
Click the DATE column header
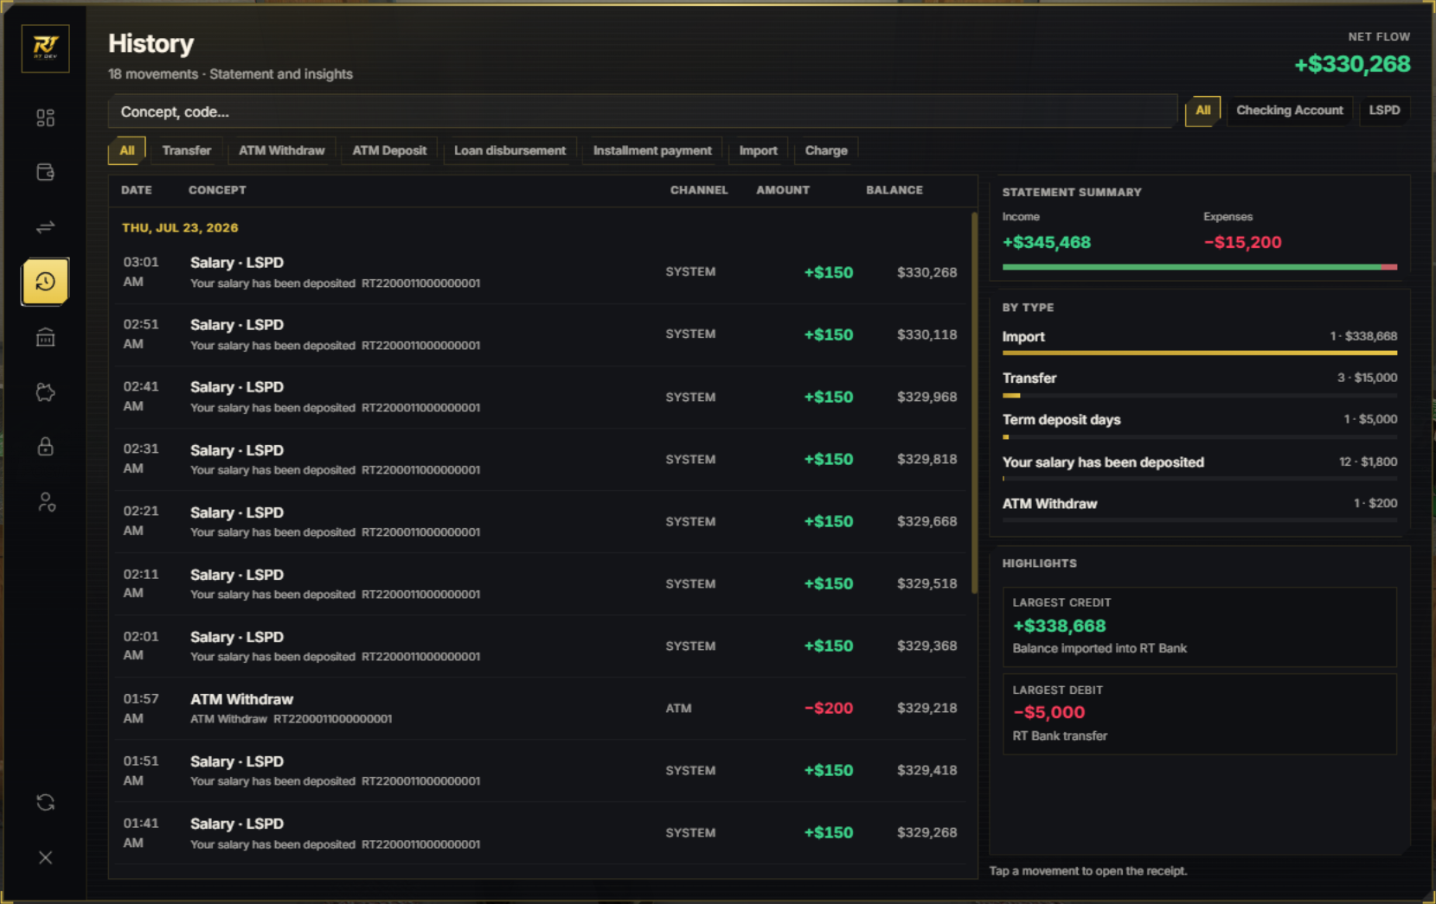(x=137, y=190)
